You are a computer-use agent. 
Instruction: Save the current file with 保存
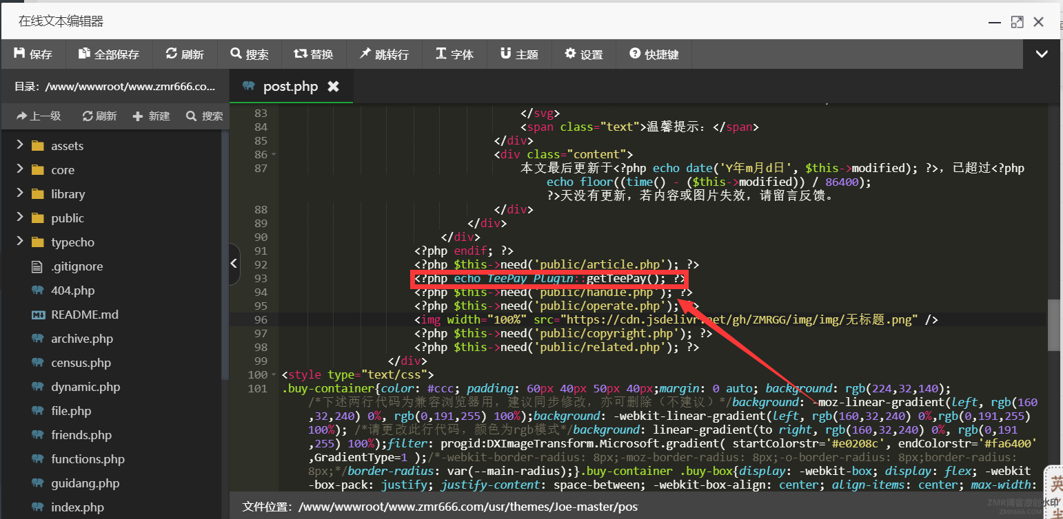(x=33, y=54)
